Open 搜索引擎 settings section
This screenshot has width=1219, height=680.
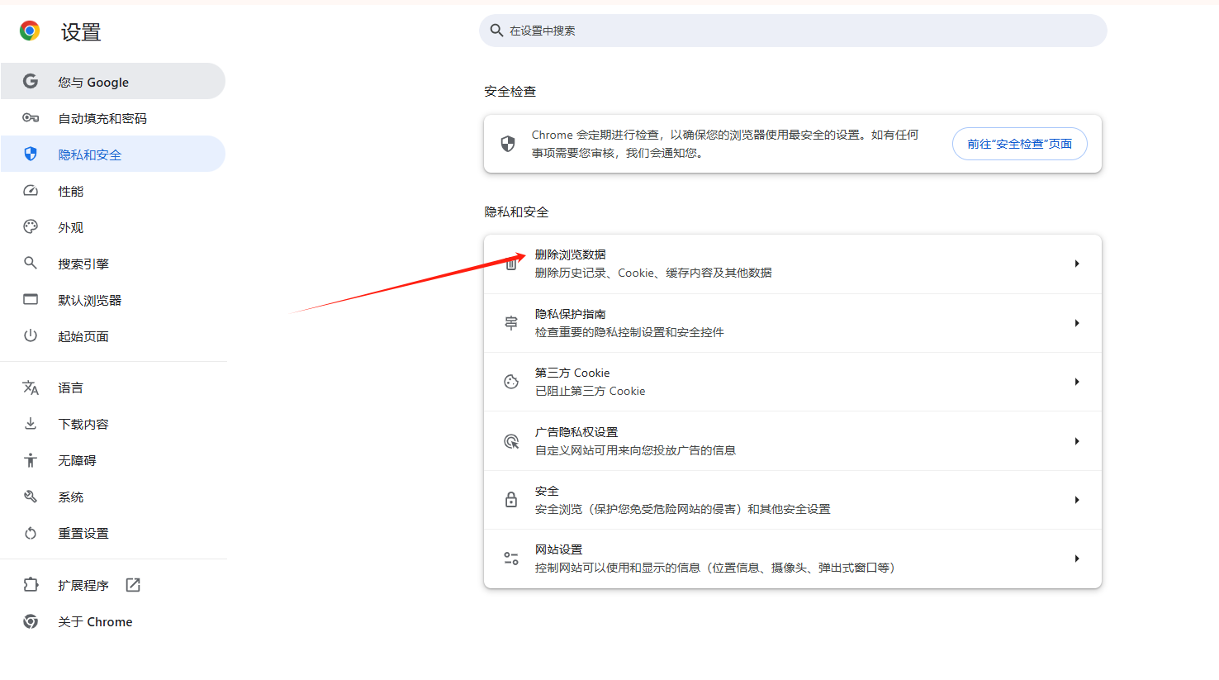112,264
